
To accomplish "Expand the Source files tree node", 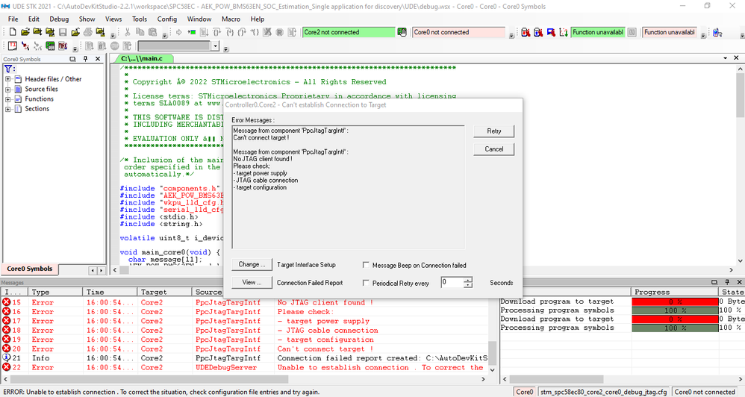I will click(x=7, y=89).
